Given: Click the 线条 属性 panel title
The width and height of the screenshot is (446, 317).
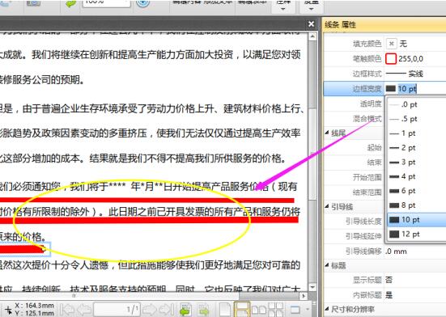Looking at the screenshot, I should pos(340,25).
